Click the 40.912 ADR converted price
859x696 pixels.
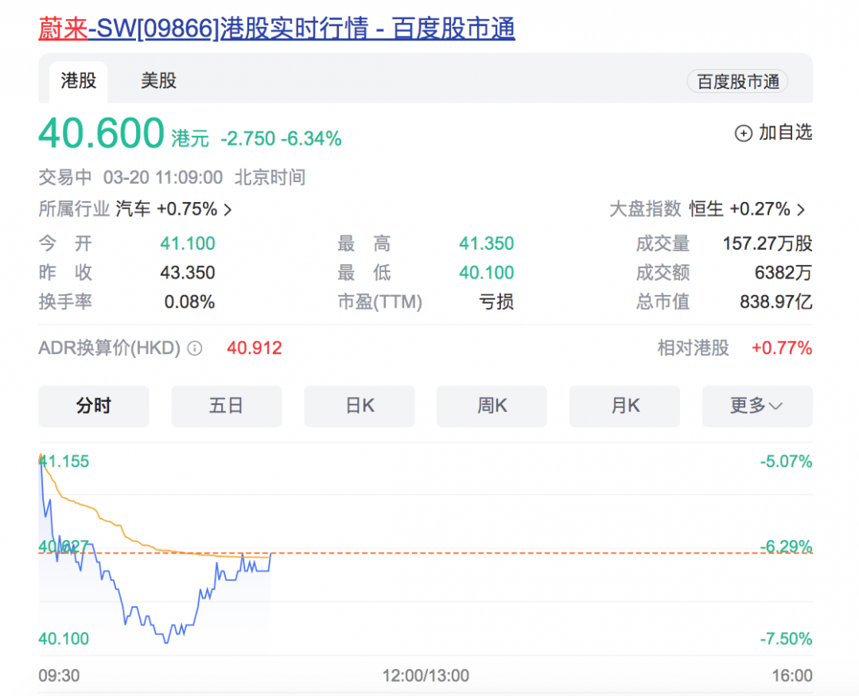[253, 348]
